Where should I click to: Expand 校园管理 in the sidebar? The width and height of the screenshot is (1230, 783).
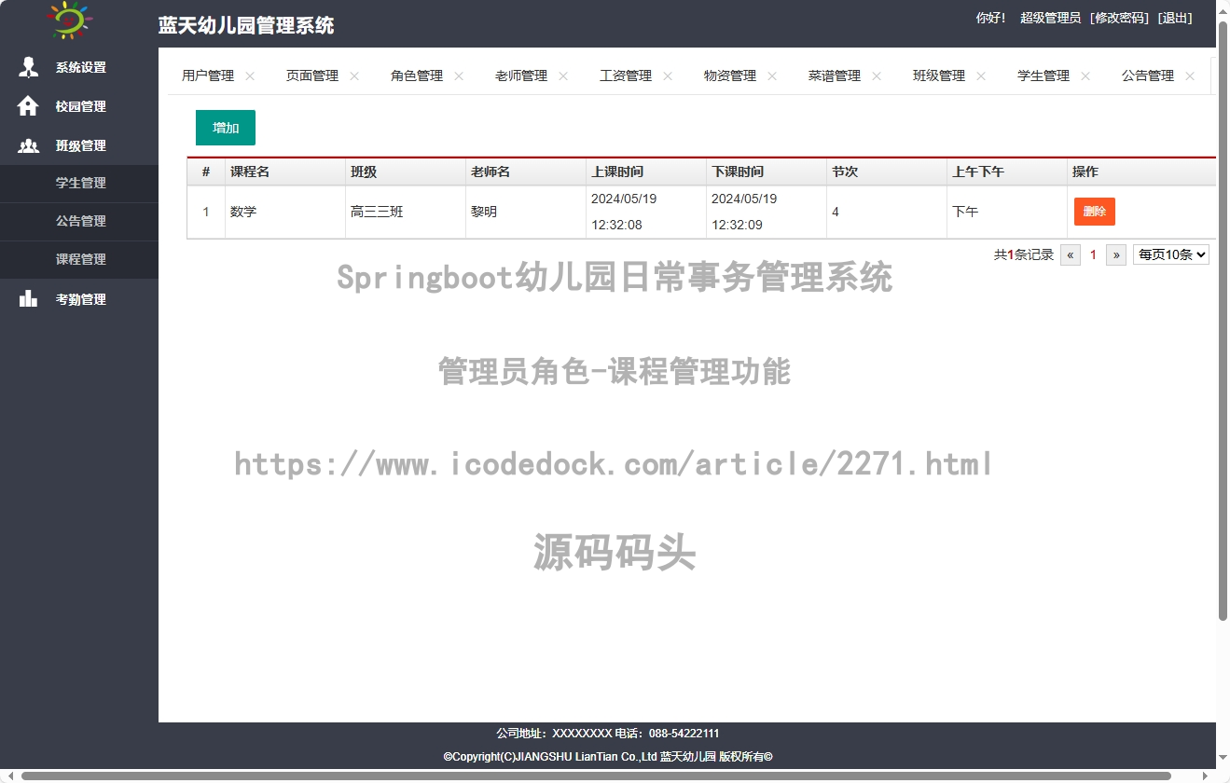(x=79, y=106)
